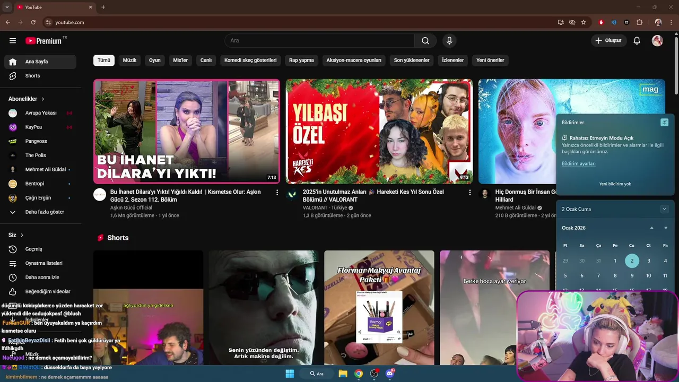Viewport: 679px width, 382px height.
Task: Expand the Abonelikler section chevron
Action: (x=43, y=99)
